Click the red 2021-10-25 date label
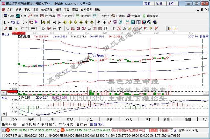210x139 pixels. pos(19,33)
